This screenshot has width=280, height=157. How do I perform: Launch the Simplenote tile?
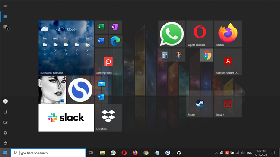click(80, 90)
